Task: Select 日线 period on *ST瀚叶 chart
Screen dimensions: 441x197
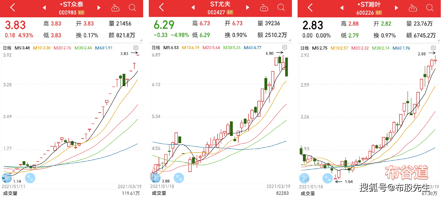Action: coord(305,48)
